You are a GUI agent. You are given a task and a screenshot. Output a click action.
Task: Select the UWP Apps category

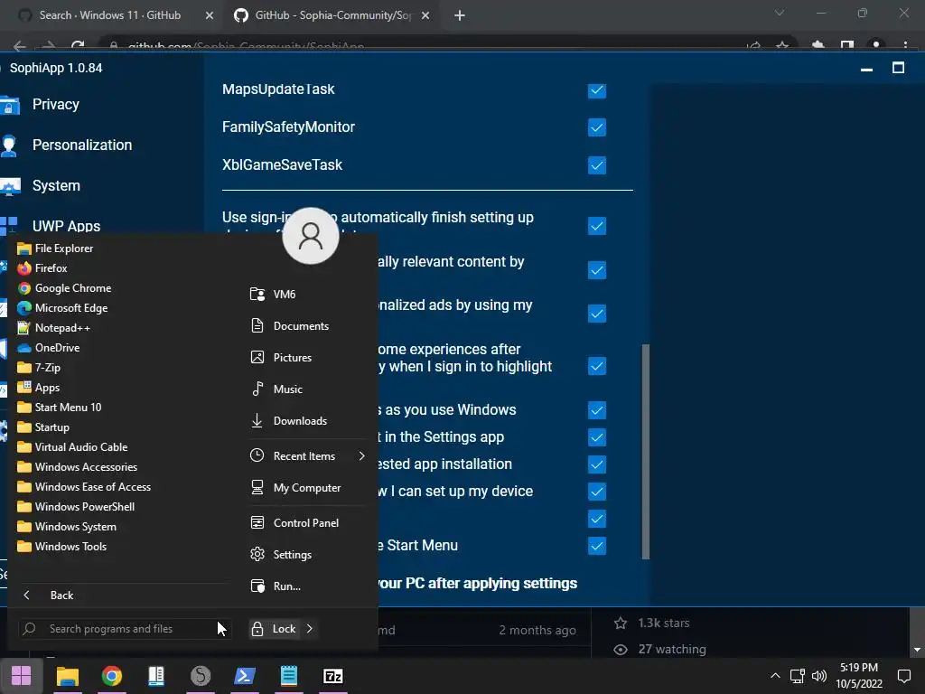pos(66,226)
